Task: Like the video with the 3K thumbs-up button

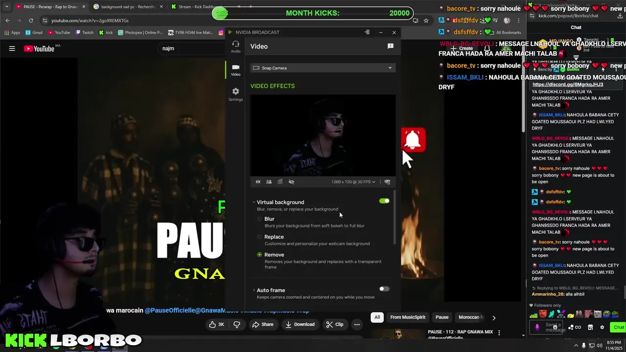Action: (216, 324)
